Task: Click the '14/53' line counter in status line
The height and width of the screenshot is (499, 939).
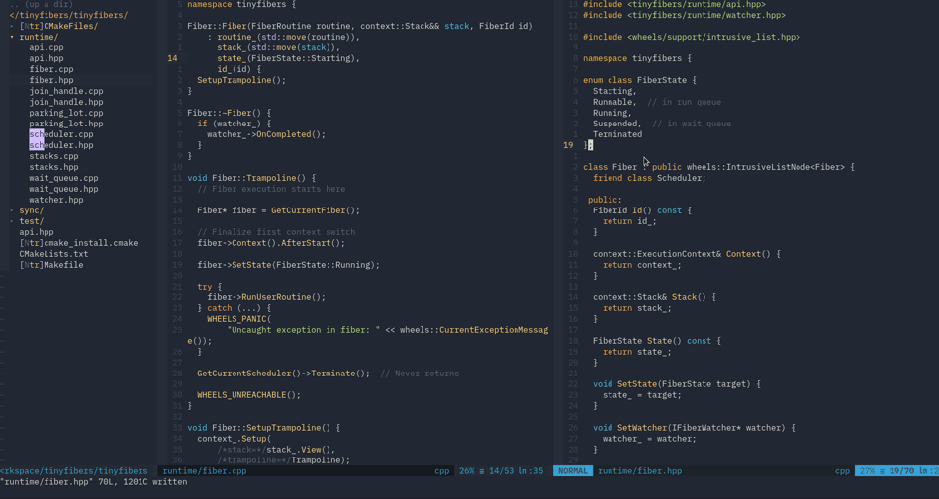Action: coord(501,471)
